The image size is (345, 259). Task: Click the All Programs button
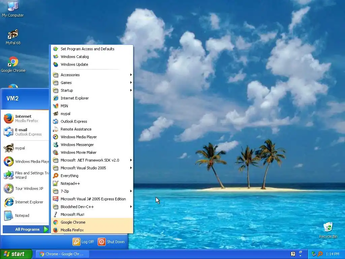click(x=26, y=229)
